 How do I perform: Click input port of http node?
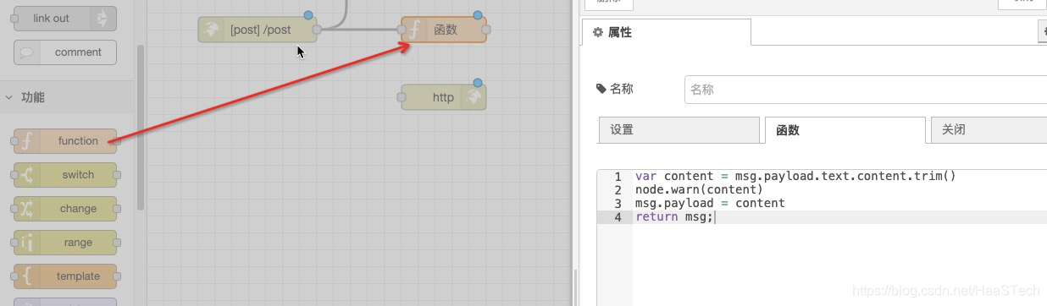pyautogui.click(x=402, y=97)
